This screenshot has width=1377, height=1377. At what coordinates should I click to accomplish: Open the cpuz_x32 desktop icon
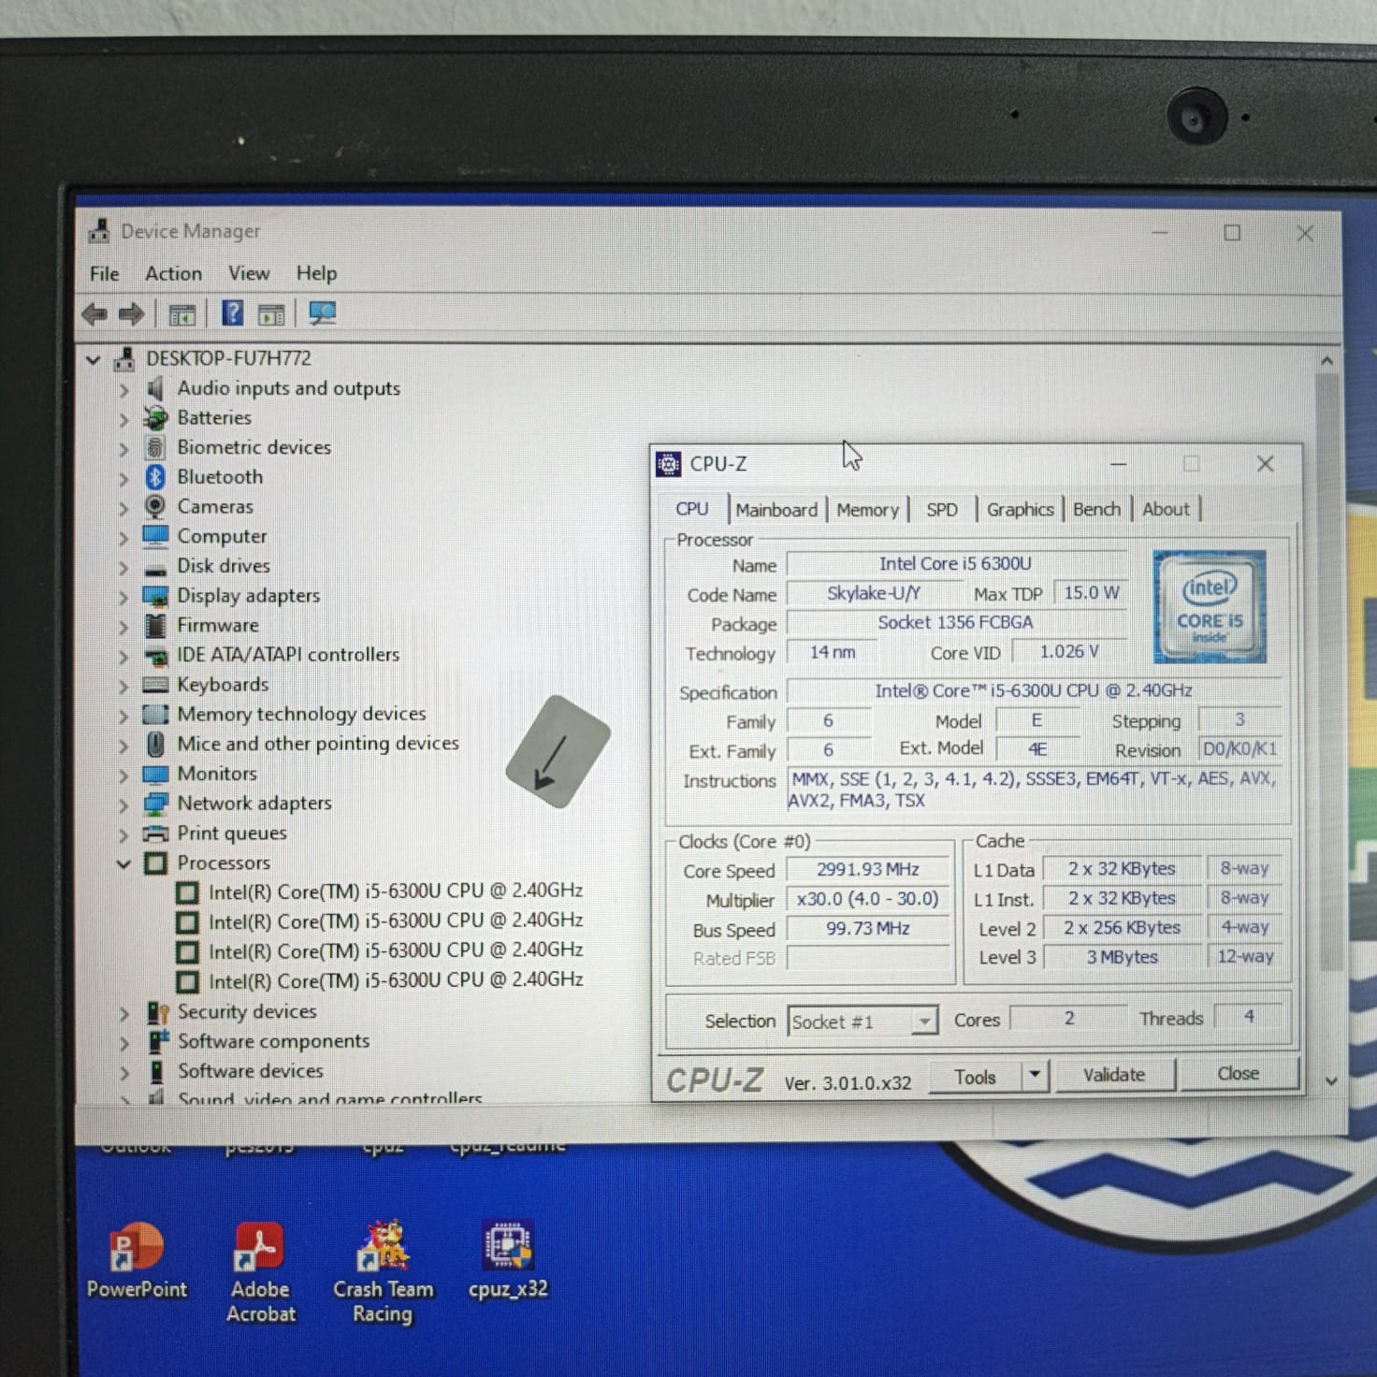508,1259
